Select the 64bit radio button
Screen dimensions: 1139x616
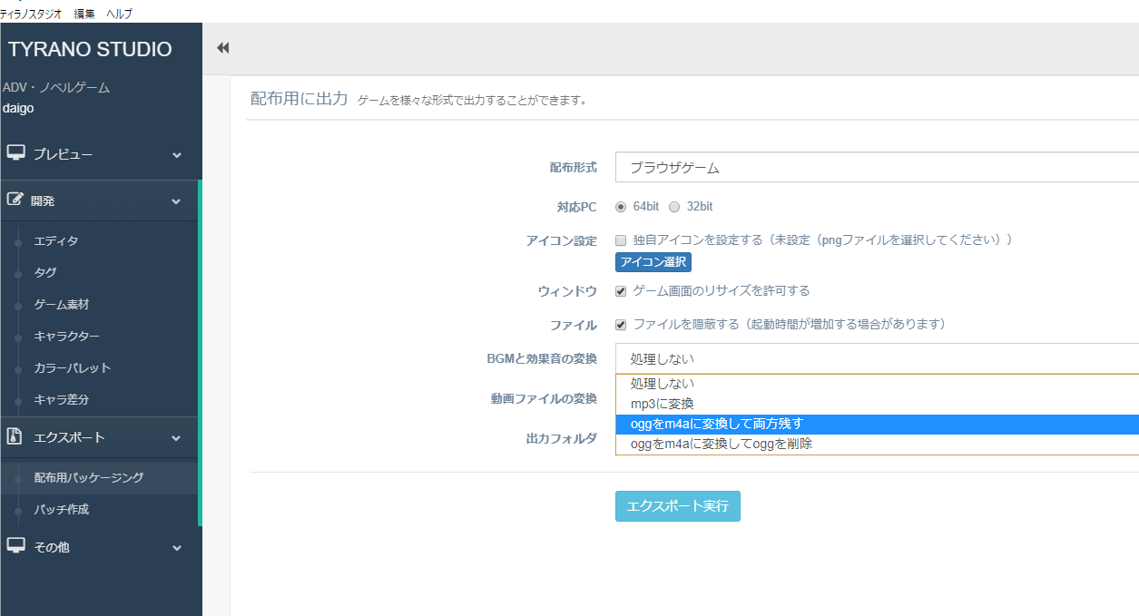pyautogui.click(x=621, y=207)
